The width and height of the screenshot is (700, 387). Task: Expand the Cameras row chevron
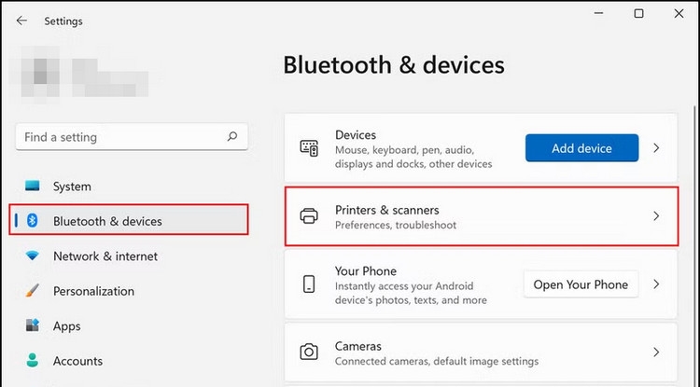(656, 352)
